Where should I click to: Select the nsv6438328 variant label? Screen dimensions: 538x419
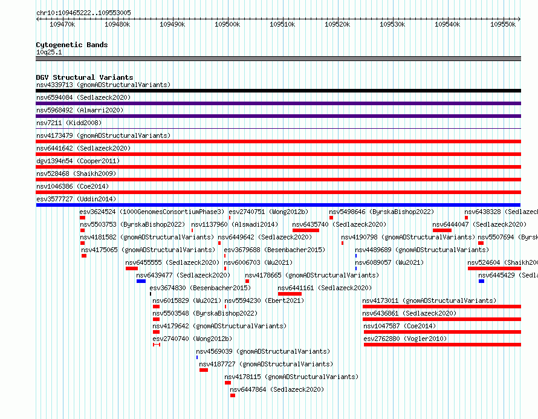tap(501, 212)
